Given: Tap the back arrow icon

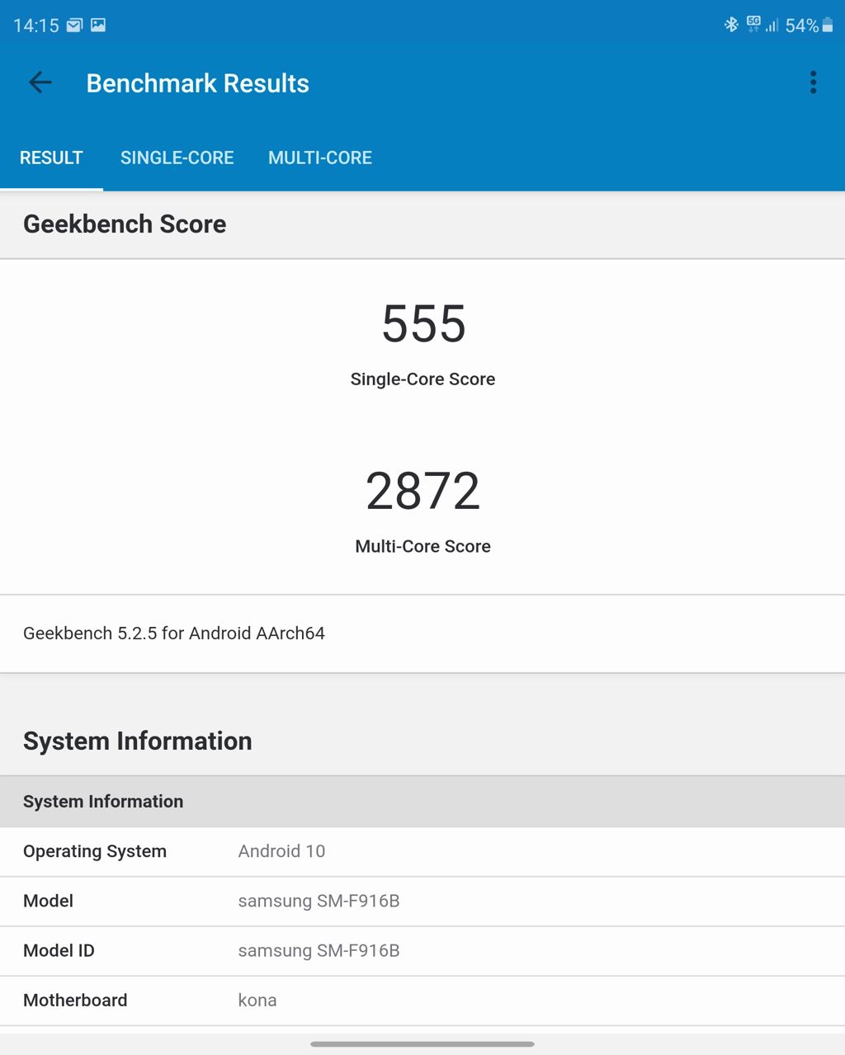Looking at the screenshot, I should pyautogui.click(x=40, y=82).
